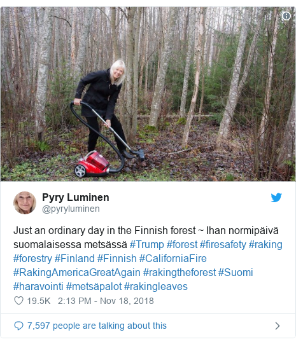Image resolution: width=296 pixels, height=344 pixels.
Task: Click the info icon on photo
Action: pyautogui.click(x=286, y=16)
